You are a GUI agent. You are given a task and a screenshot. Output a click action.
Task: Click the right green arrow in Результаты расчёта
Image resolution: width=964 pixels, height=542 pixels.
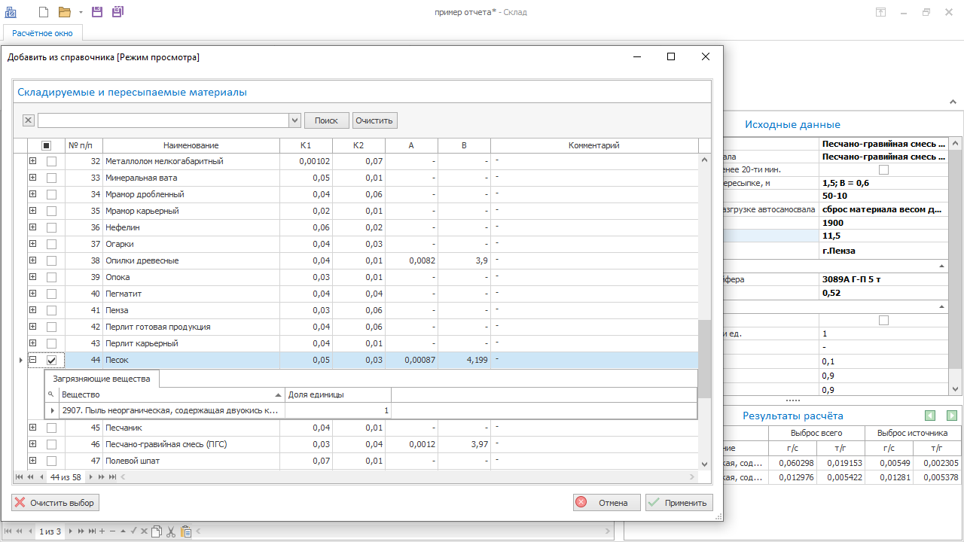click(x=952, y=416)
